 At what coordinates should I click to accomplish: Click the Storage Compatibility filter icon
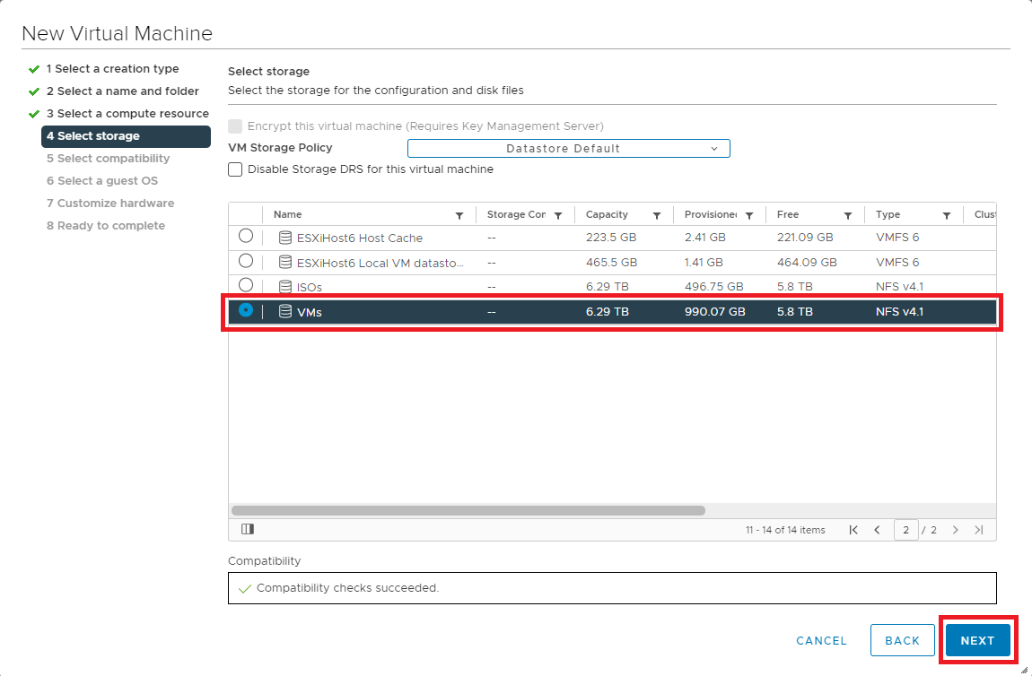(x=558, y=216)
